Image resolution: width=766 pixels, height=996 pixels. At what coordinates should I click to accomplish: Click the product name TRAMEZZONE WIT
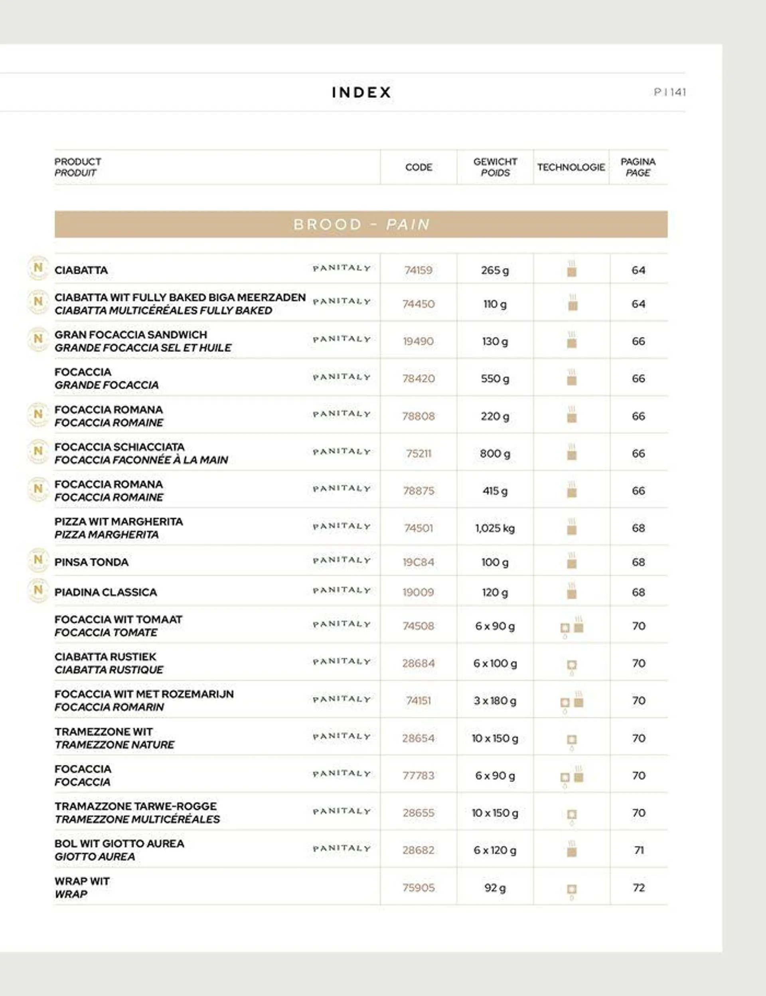(x=103, y=731)
